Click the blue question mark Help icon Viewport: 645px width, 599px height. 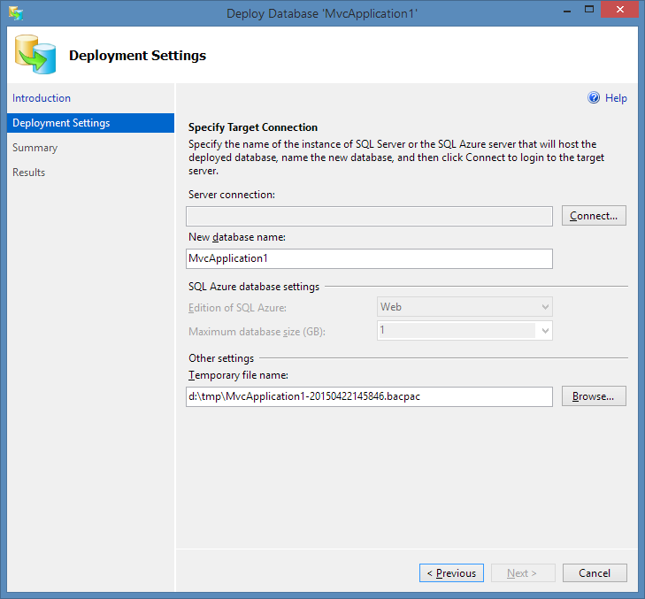[x=594, y=98]
